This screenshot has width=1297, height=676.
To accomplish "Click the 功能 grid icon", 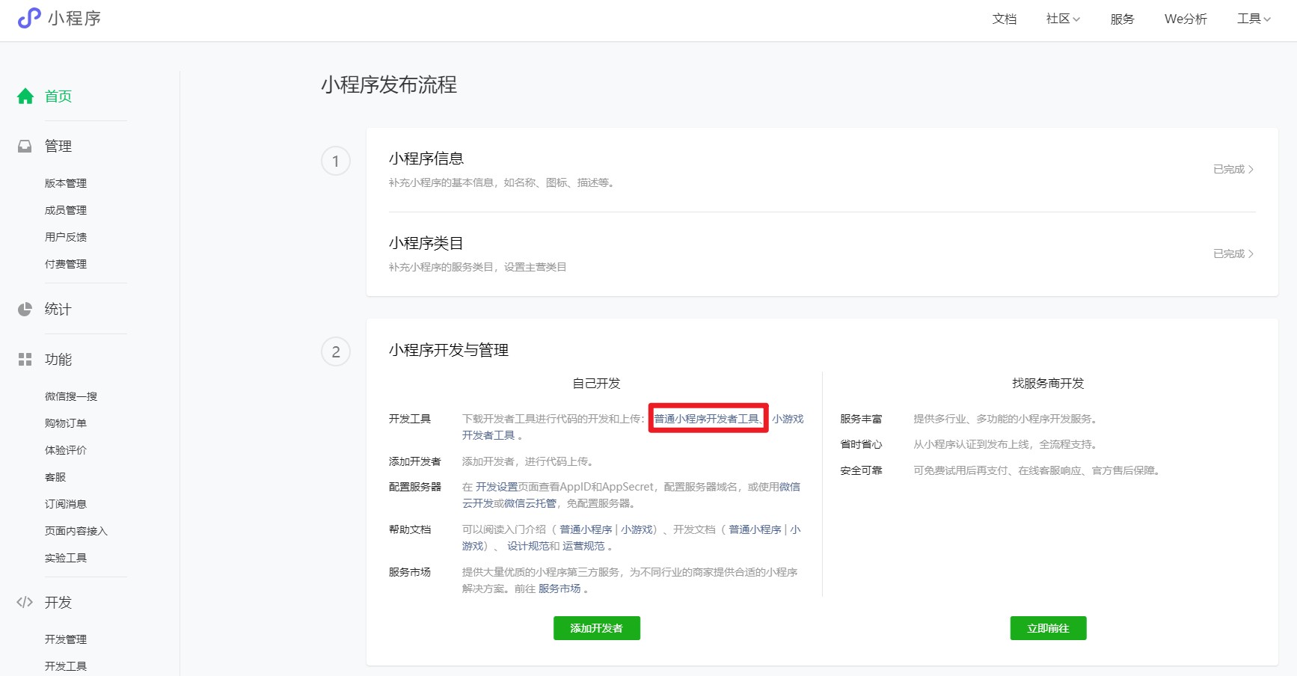I will (x=25, y=360).
